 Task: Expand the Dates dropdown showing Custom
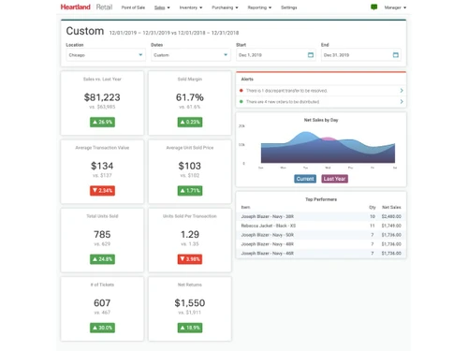point(191,55)
